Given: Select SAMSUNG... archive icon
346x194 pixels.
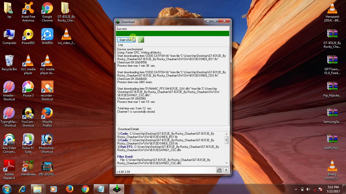Looking at the screenshot, I should [x=332, y=141].
